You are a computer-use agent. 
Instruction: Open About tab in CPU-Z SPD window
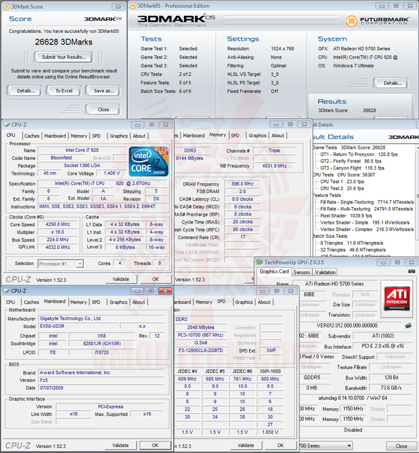(264, 302)
